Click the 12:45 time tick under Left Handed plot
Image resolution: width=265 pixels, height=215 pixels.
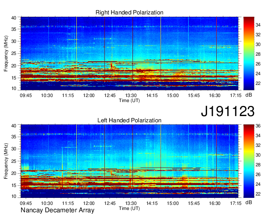[x=110, y=203]
